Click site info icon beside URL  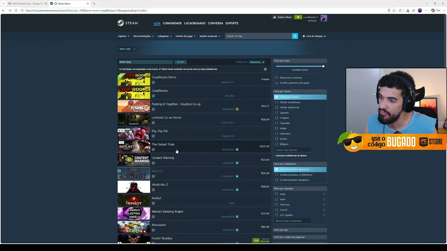click(23, 10)
